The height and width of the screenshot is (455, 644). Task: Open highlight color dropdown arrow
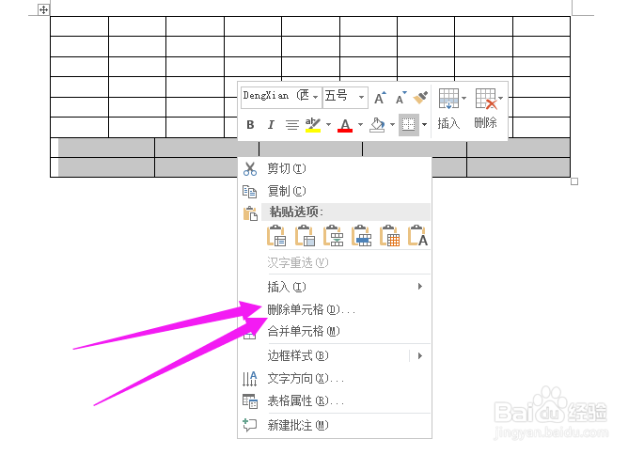pyautogui.click(x=328, y=124)
